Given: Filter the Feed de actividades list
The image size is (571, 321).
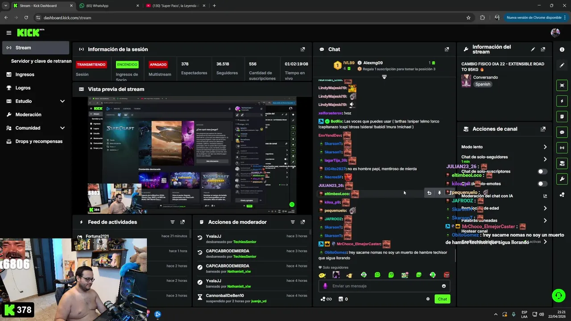Looking at the screenshot, I should pos(172,222).
